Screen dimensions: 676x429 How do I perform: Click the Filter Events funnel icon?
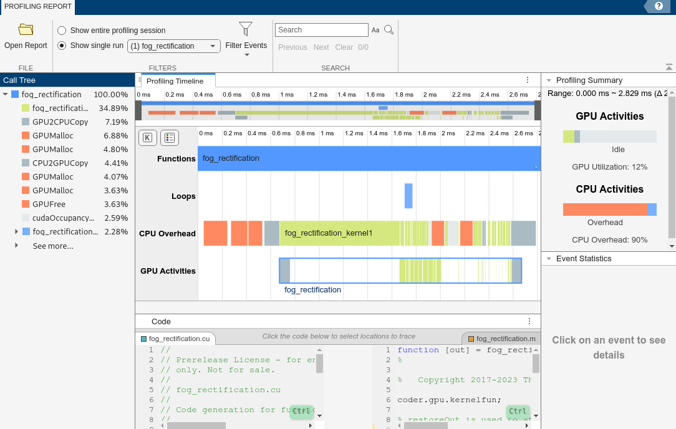(246, 27)
